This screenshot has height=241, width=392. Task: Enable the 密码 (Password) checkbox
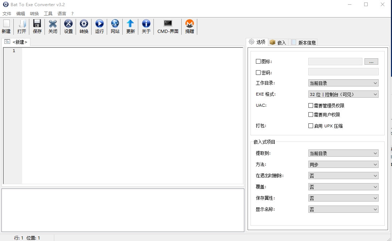click(258, 72)
